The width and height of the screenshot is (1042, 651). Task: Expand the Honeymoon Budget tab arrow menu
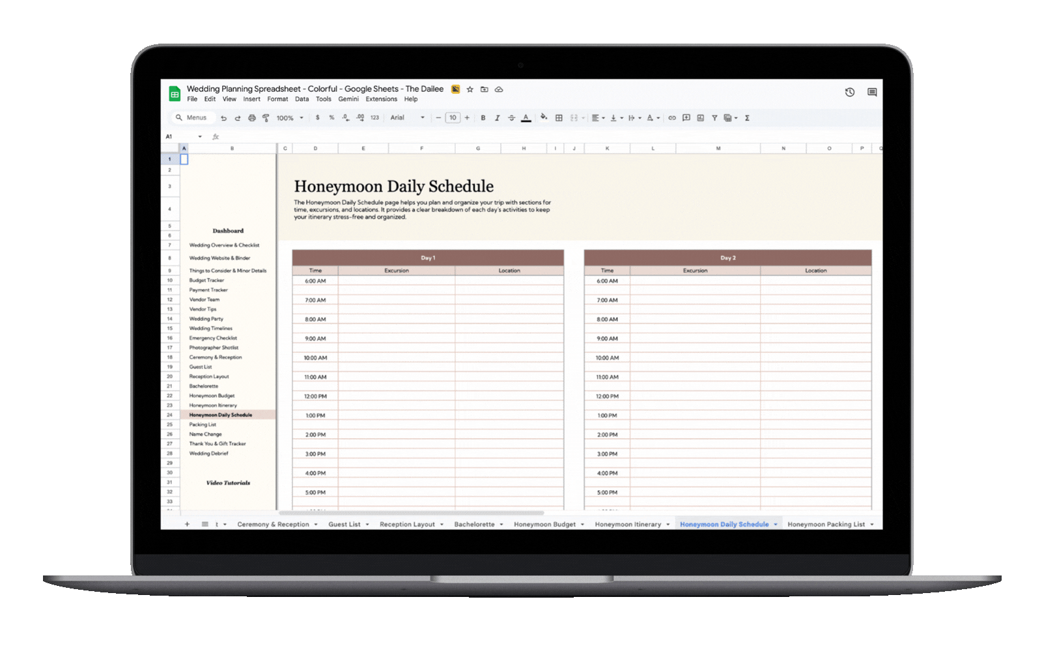582,525
